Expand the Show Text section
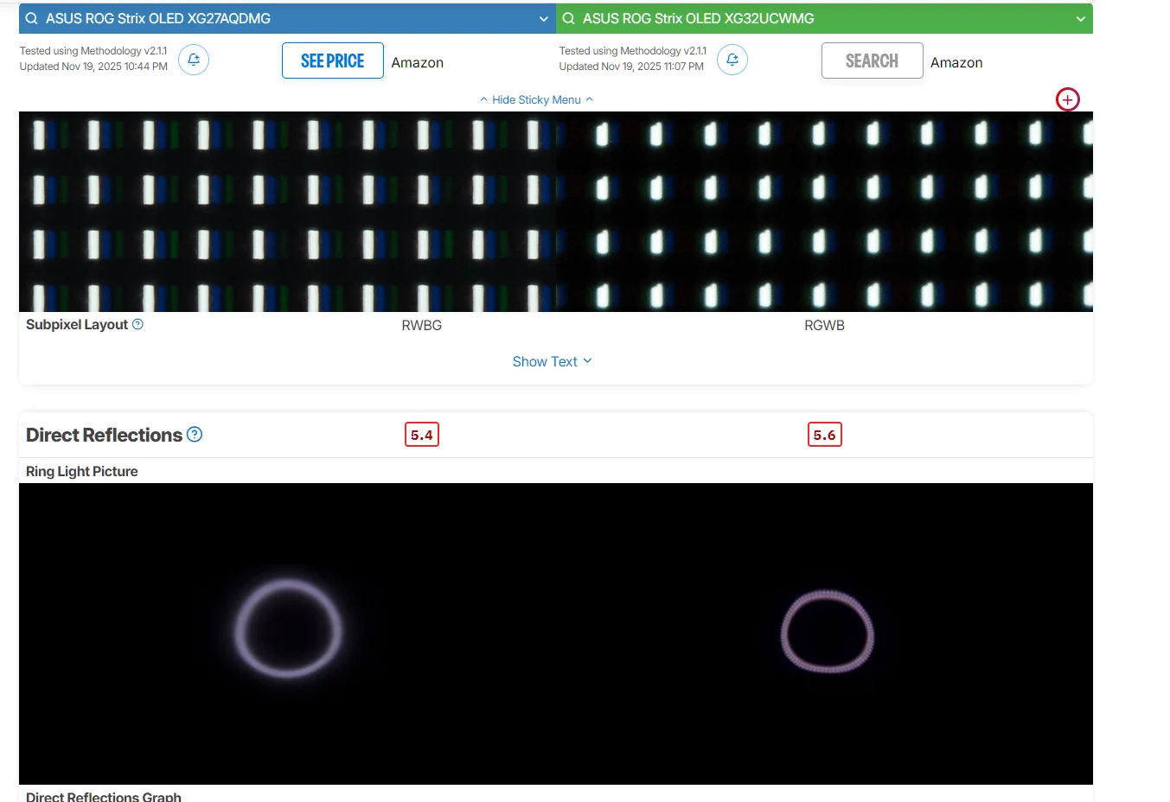Screen dimensions: 1170x802 (x=552, y=361)
